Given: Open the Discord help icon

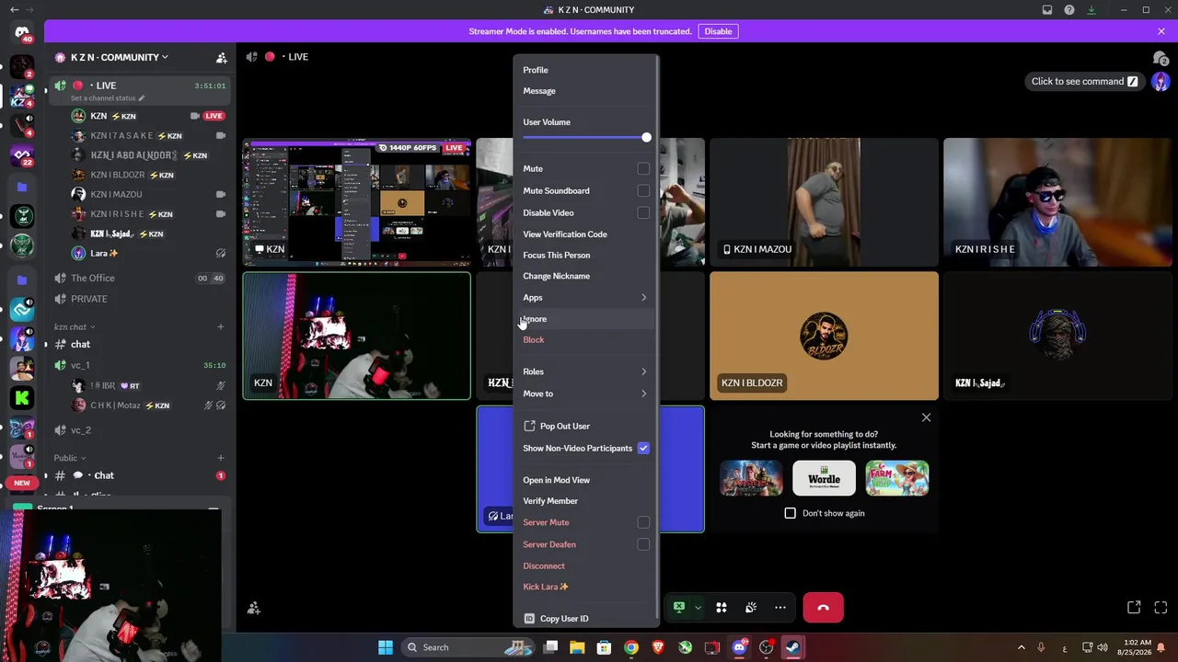Looking at the screenshot, I should (x=1069, y=10).
